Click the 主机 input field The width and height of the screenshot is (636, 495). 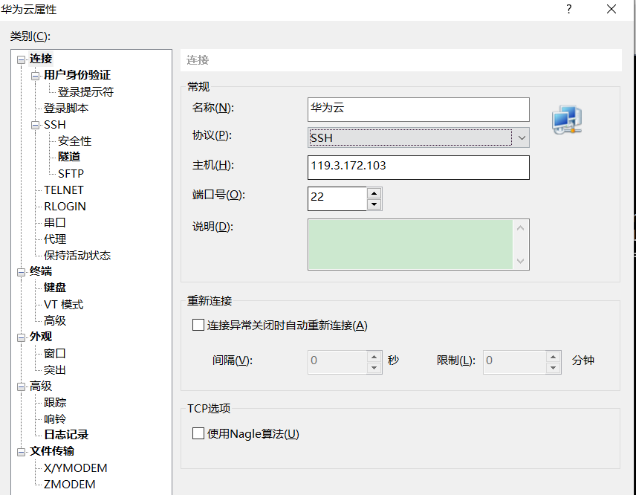(418, 167)
